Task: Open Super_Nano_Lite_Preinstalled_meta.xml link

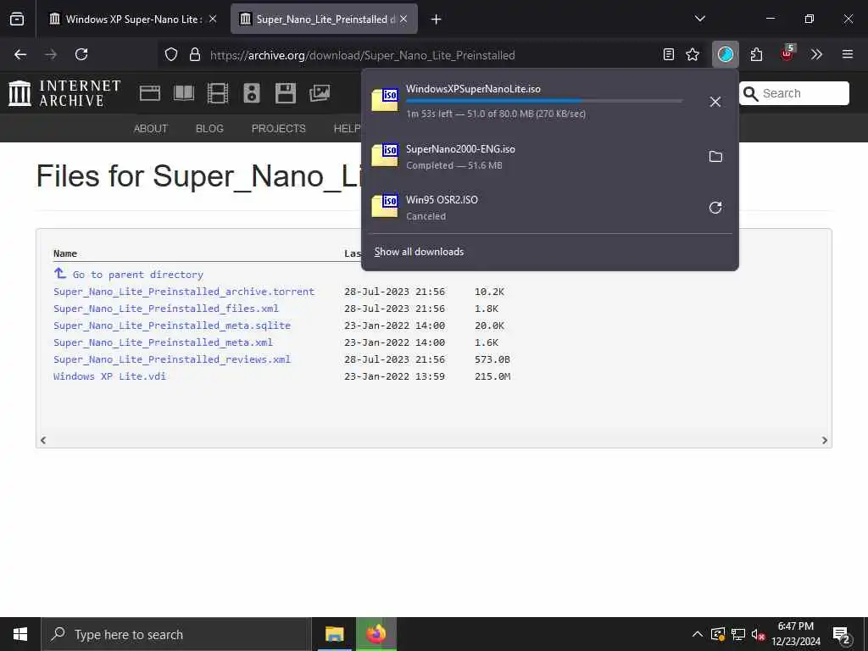Action: coord(163,342)
